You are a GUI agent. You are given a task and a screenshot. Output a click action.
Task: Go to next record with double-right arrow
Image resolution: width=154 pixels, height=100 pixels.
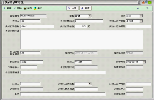(x=147, y=8)
